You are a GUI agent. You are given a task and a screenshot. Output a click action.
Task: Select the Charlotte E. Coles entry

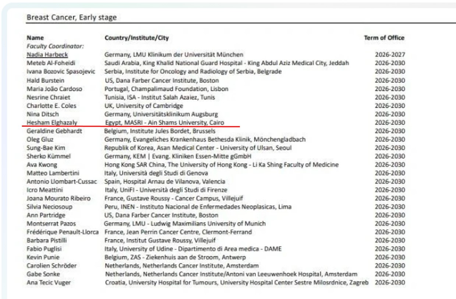[x=52, y=106]
